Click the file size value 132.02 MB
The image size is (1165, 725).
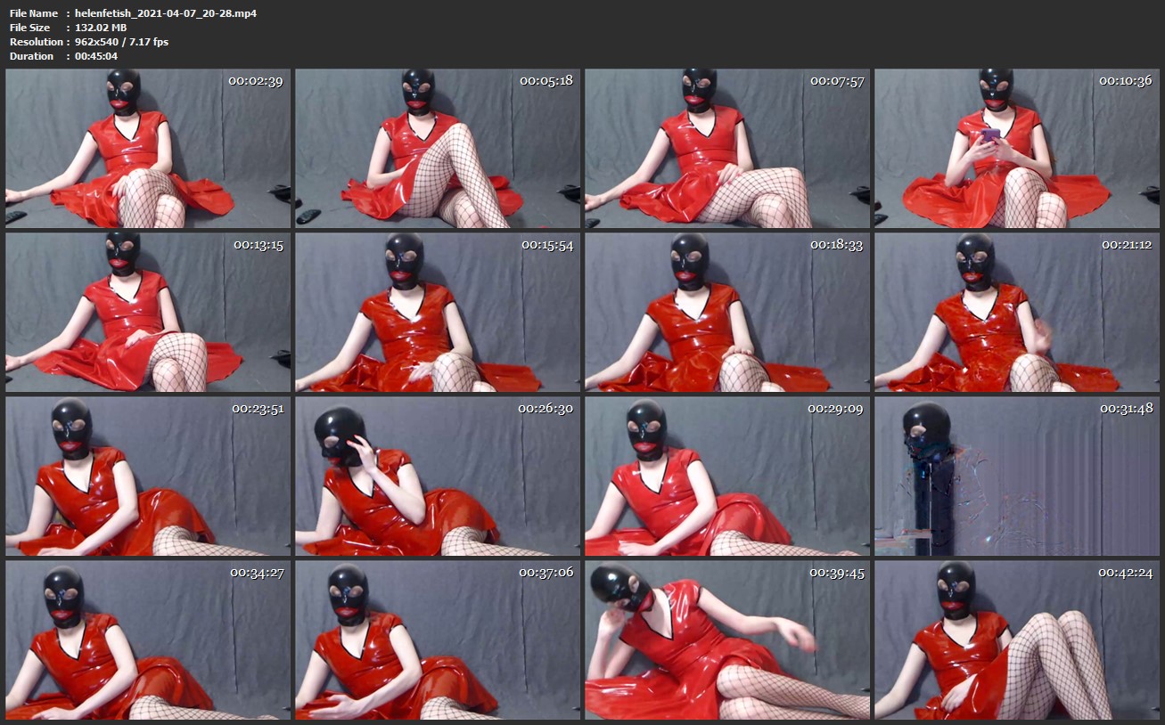click(x=101, y=28)
